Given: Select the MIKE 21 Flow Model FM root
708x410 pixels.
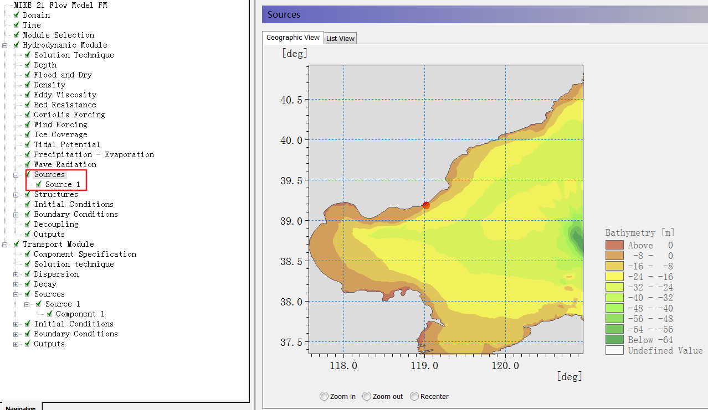Looking at the screenshot, I should coord(60,5).
